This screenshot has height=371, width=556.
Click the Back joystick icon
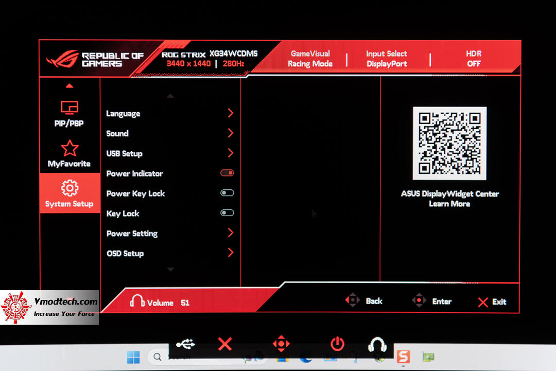point(353,300)
